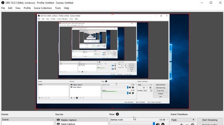224x125 pixels.
Task: Open source properties gear in previewed Sources panel
Action: pos(77,98)
